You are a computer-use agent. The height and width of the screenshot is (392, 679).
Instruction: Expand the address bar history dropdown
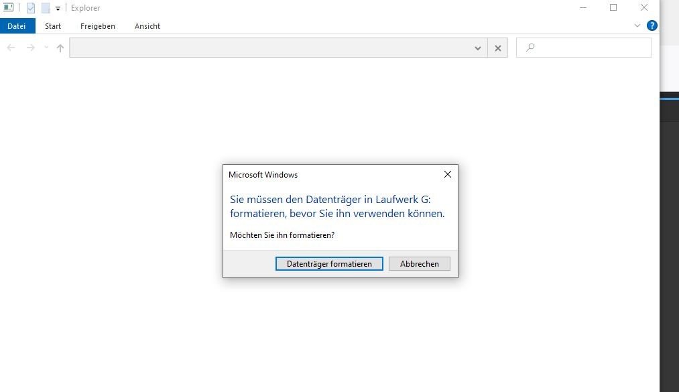478,48
